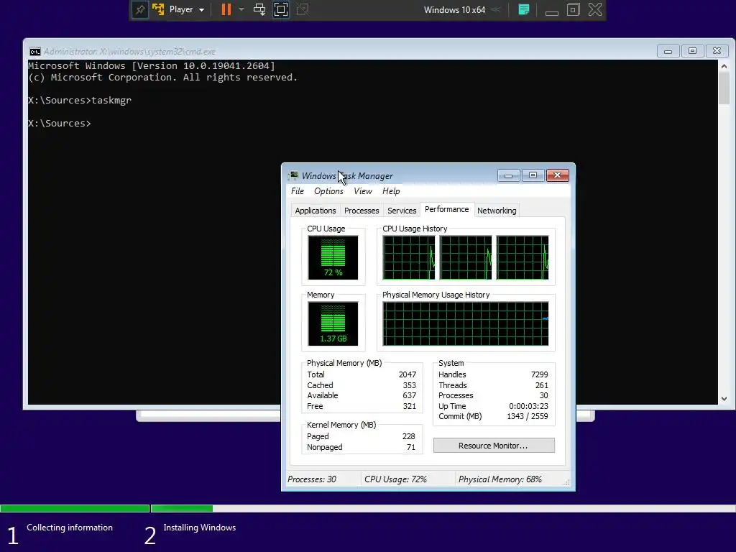Image resolution: width=736 pixels, height=552 pixels.
Task: Click the Nonpaged value 71
Action: pos(411,447)
